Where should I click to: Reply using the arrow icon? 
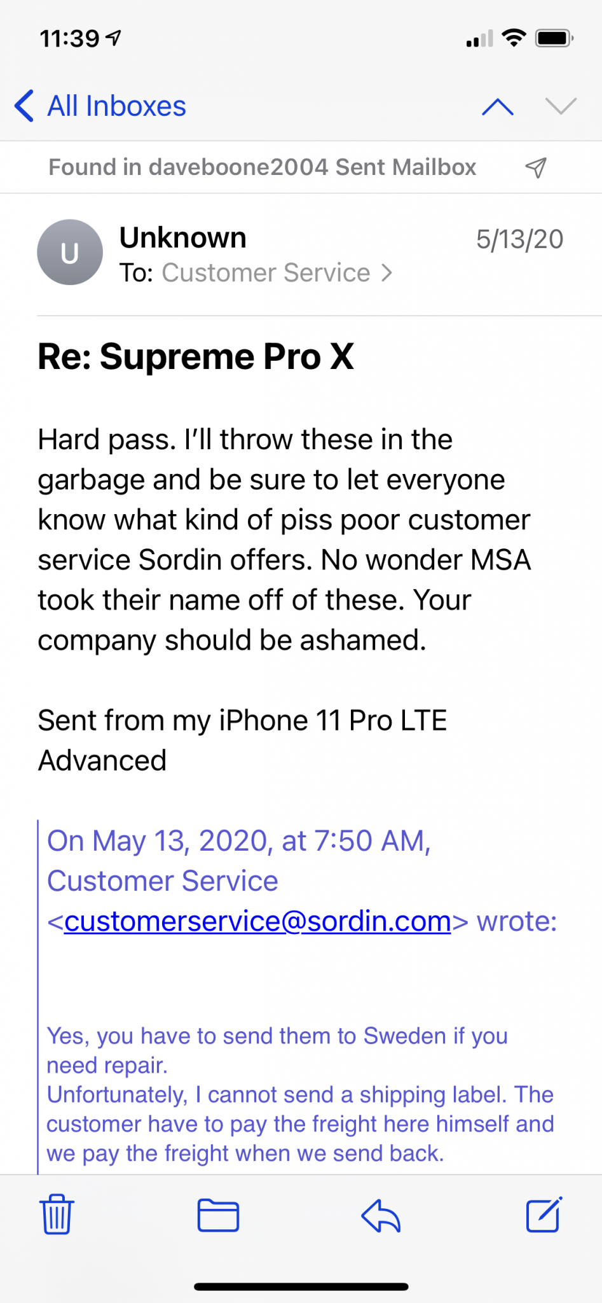point(380,1215)
